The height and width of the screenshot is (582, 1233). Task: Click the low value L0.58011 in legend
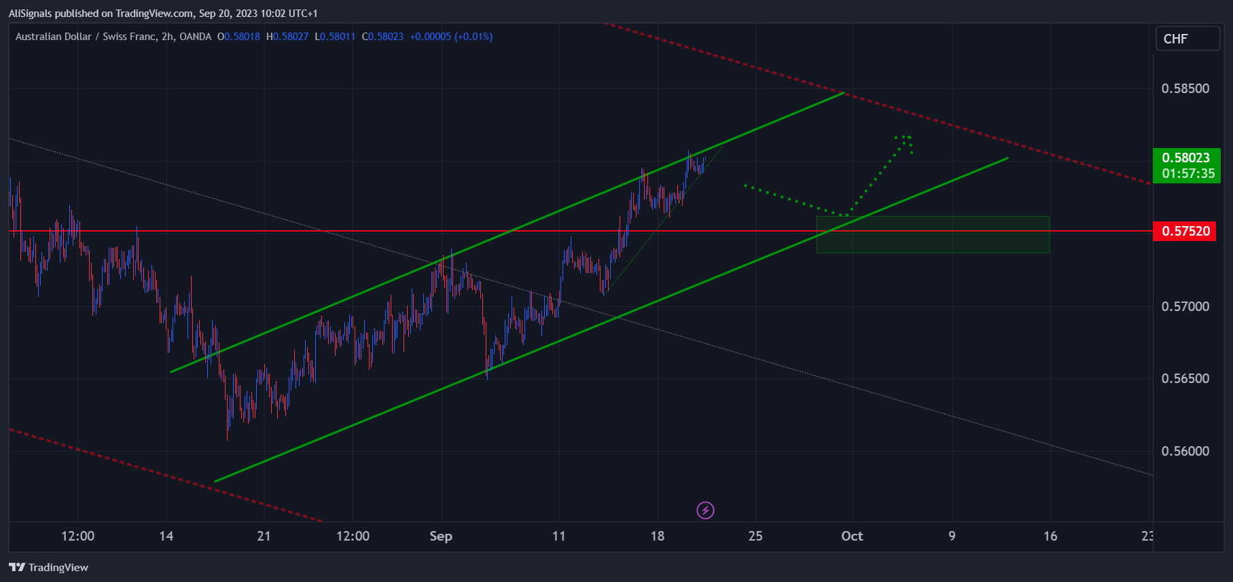[x=335, y=37]
